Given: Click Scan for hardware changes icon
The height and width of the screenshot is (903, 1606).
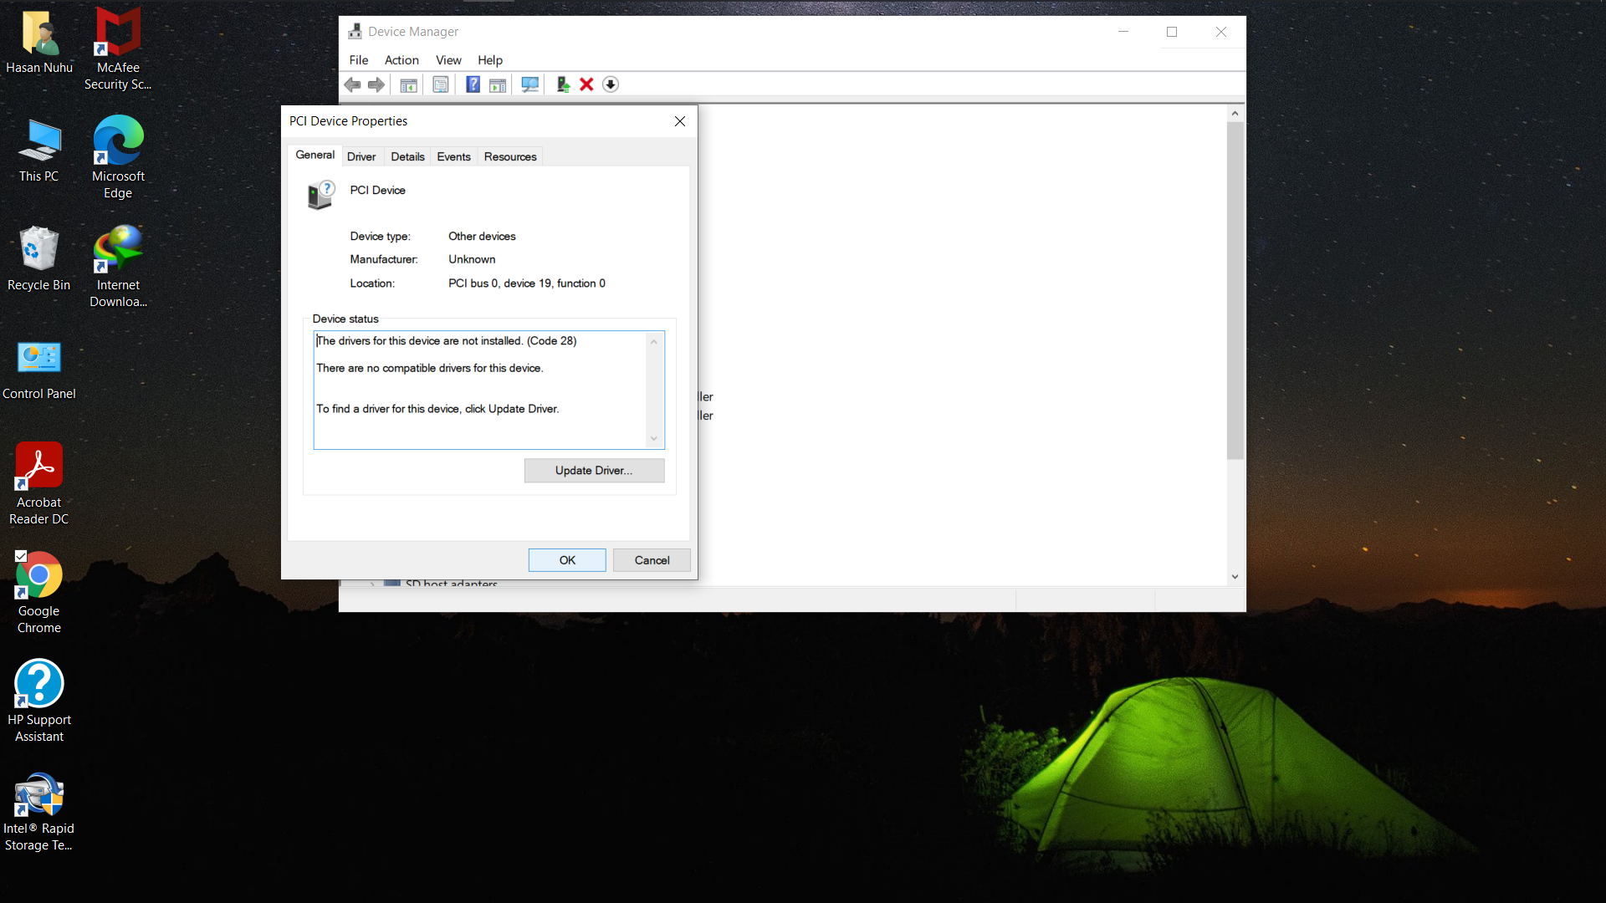Looking at the screenshot, I should [529, 84].
